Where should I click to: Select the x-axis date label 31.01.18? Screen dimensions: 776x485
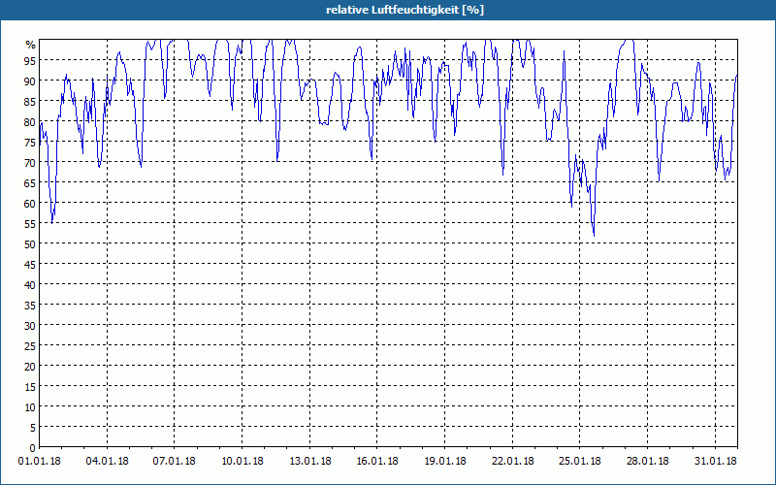tap(715, 462)
